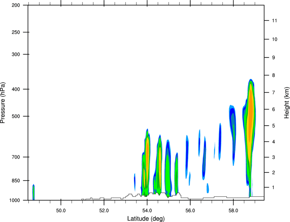Click the 54.0 latitude tick label
Screen dimensions: 290x222
pyautogui.click(x=147, y=211)
